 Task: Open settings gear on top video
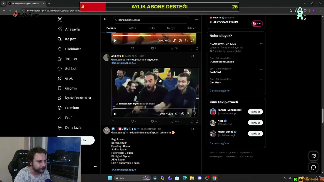coord(180,40)
